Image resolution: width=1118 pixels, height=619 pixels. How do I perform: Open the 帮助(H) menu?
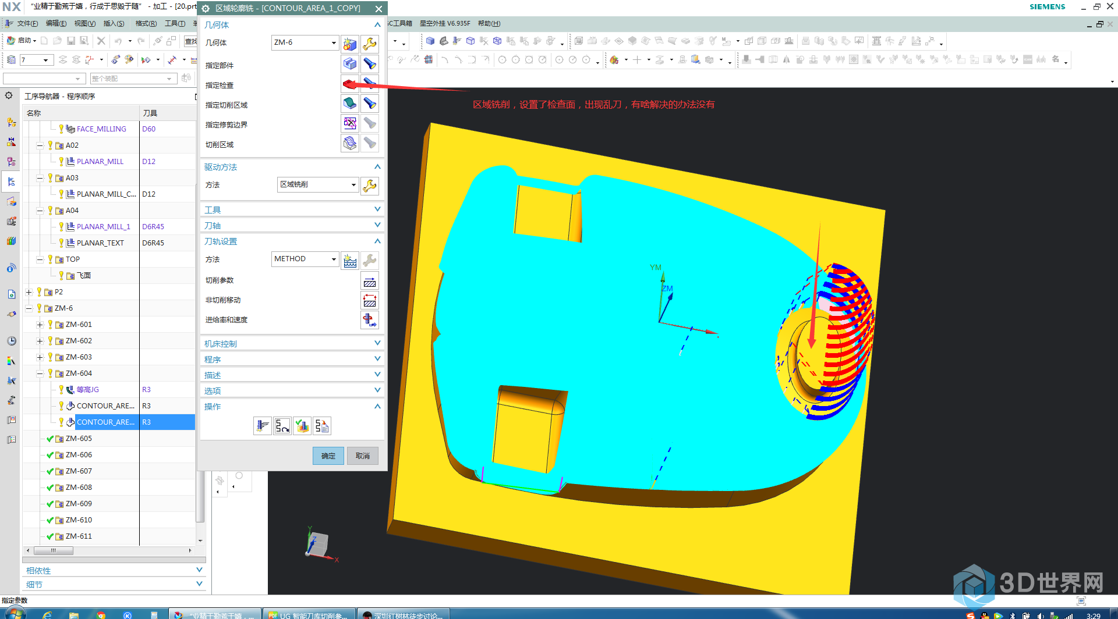pos(489,23)
